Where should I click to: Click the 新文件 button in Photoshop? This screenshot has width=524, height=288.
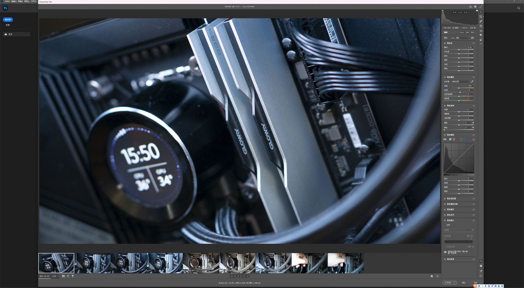point(8,20)
